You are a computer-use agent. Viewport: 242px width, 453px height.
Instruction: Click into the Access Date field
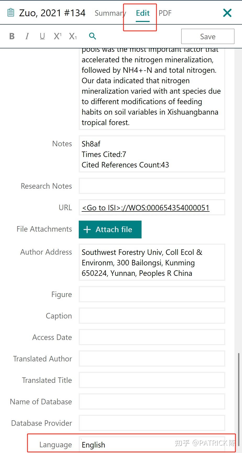point(152,337)
